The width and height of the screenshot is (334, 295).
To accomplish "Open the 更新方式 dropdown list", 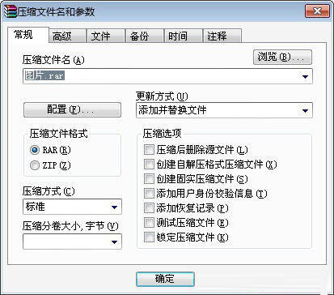I will coord(224,110).
